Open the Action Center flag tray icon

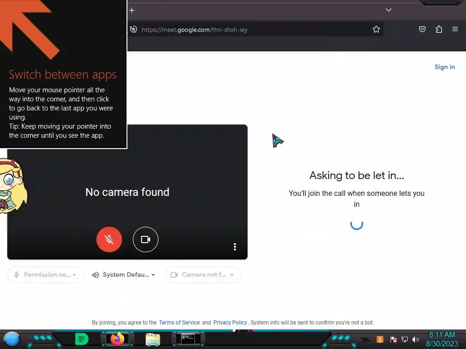point(394,339)
